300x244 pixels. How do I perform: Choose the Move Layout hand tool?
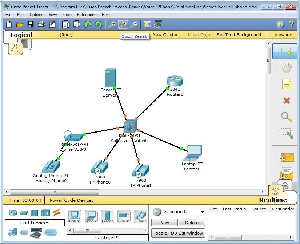tap(287, 68)
